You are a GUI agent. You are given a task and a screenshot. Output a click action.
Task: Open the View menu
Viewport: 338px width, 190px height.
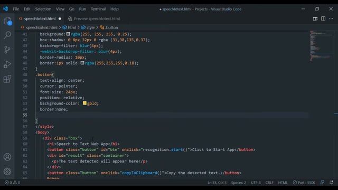pos(60,9)
